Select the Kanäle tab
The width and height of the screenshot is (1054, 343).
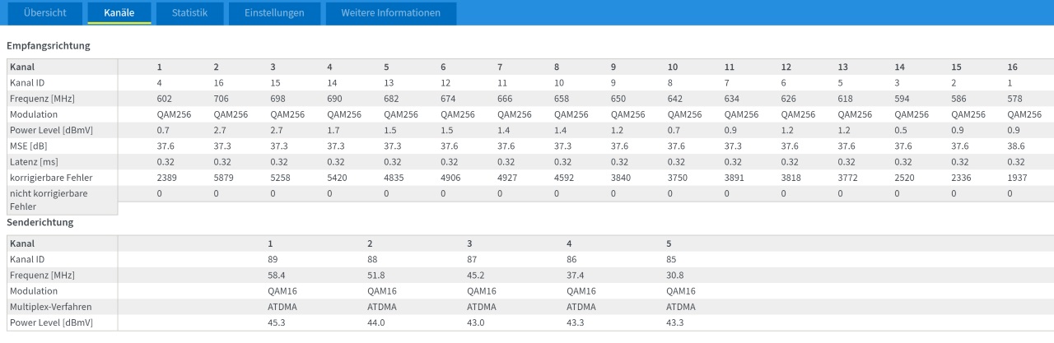click(x=119, y=13)
